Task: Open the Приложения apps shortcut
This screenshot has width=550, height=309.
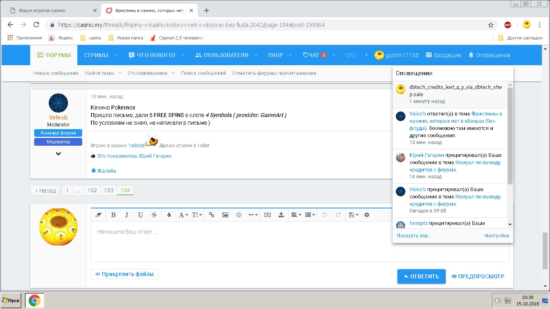Action: (x=25, y=38)
